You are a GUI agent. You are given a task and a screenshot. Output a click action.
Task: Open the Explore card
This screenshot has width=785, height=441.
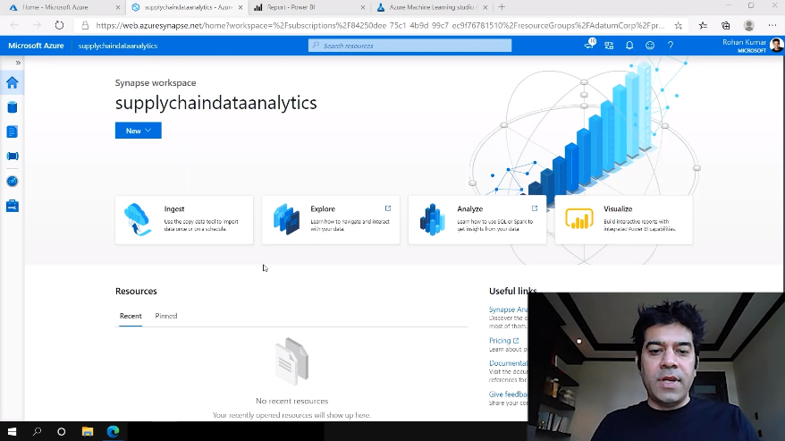[331, 219]
